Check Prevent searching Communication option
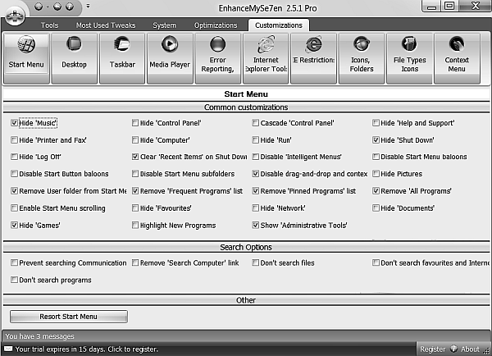 click(x=14, y=262)
